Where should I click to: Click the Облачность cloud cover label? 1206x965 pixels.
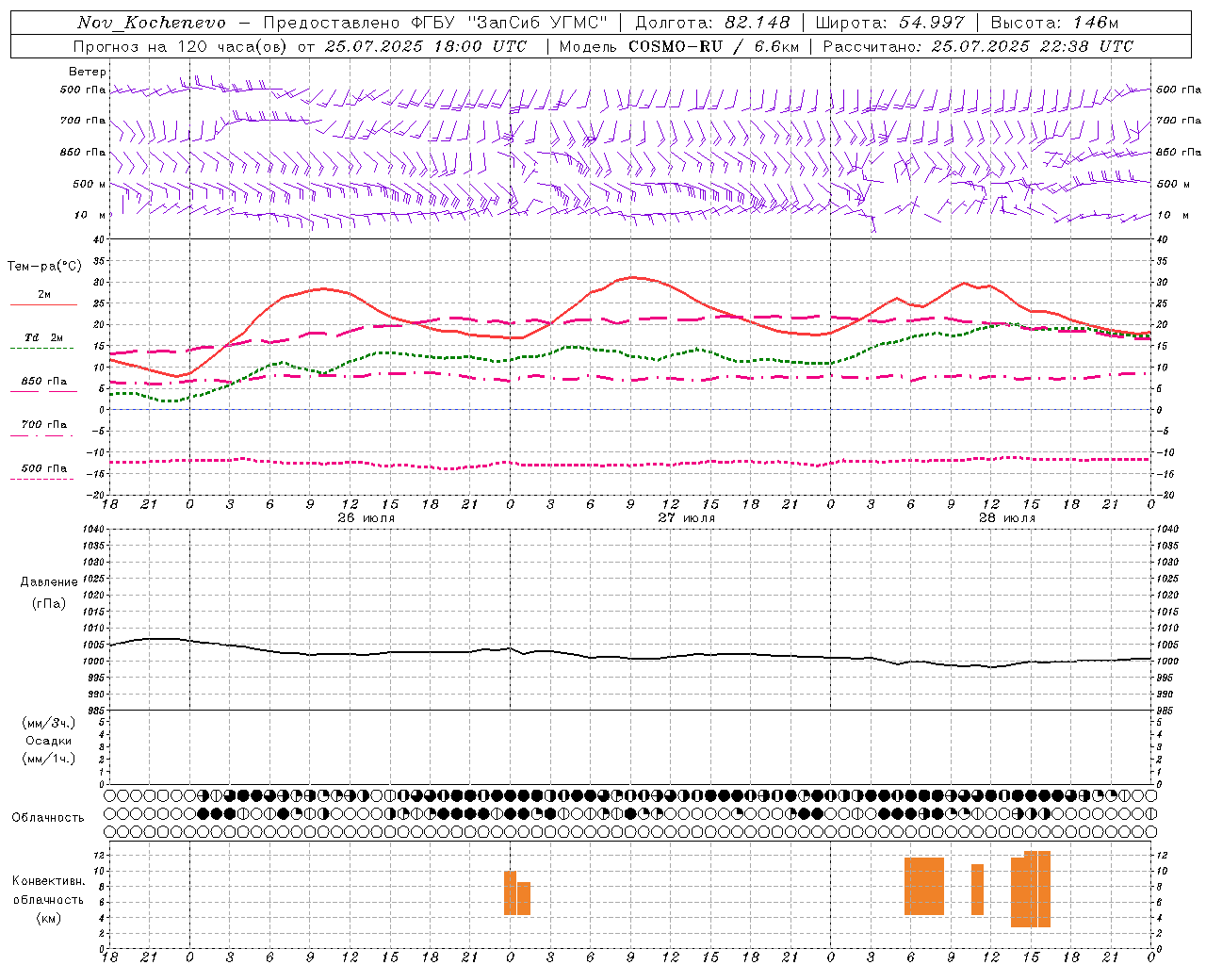48,818
